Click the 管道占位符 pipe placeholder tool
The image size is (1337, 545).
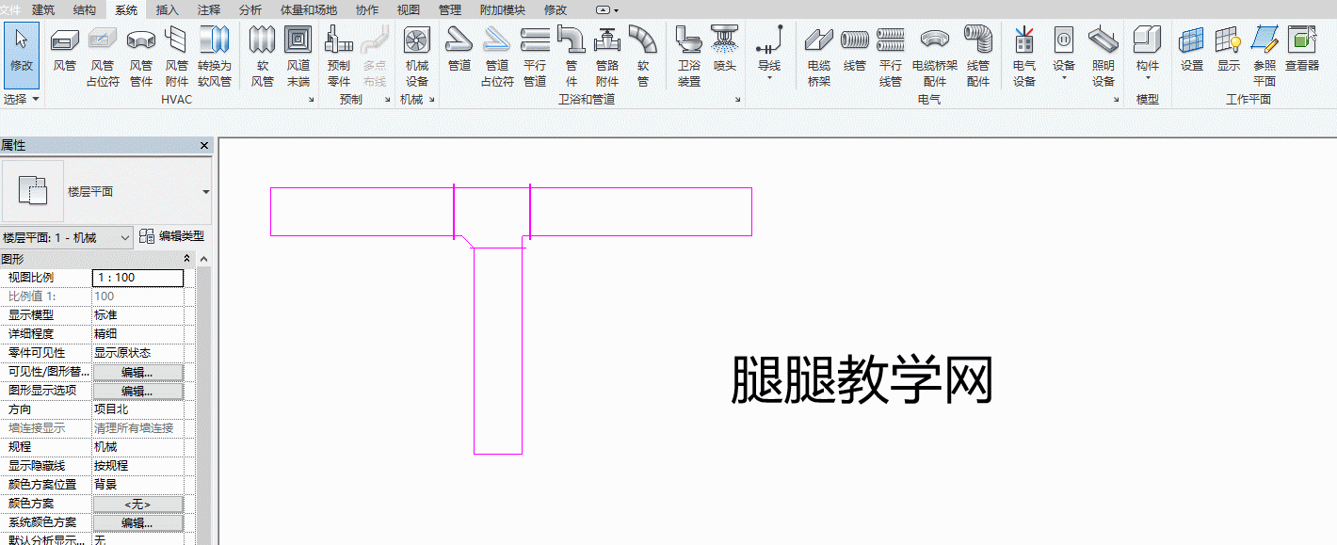(x=497, y=56)
